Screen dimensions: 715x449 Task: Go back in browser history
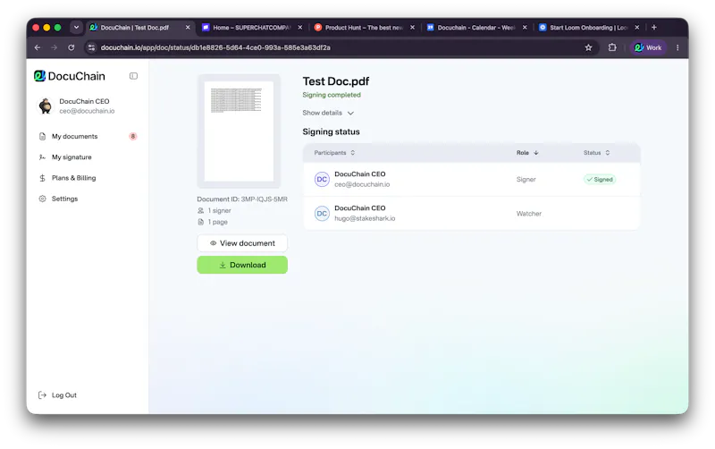(x=38, y=47)
